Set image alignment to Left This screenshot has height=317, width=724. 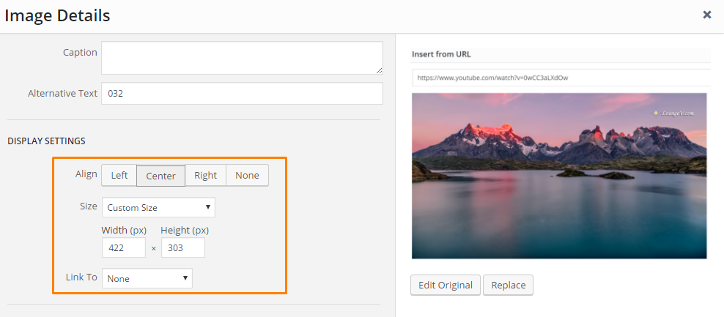tap(119, 176)
